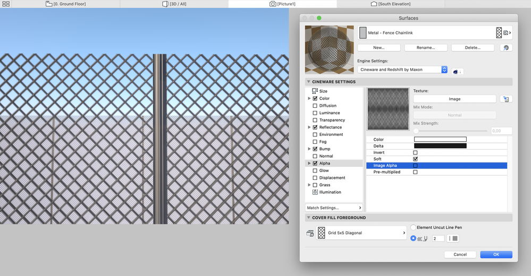This screenshot has height=276, width=531.
Task: Uncheck the Color channel checkbox
Action: point(315,98)
